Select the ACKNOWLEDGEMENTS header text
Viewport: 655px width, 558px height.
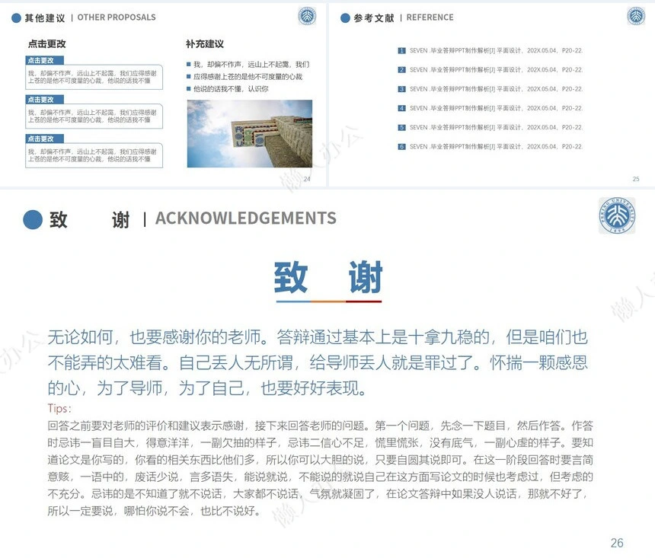pyautogui.click(x=245, y=218)
